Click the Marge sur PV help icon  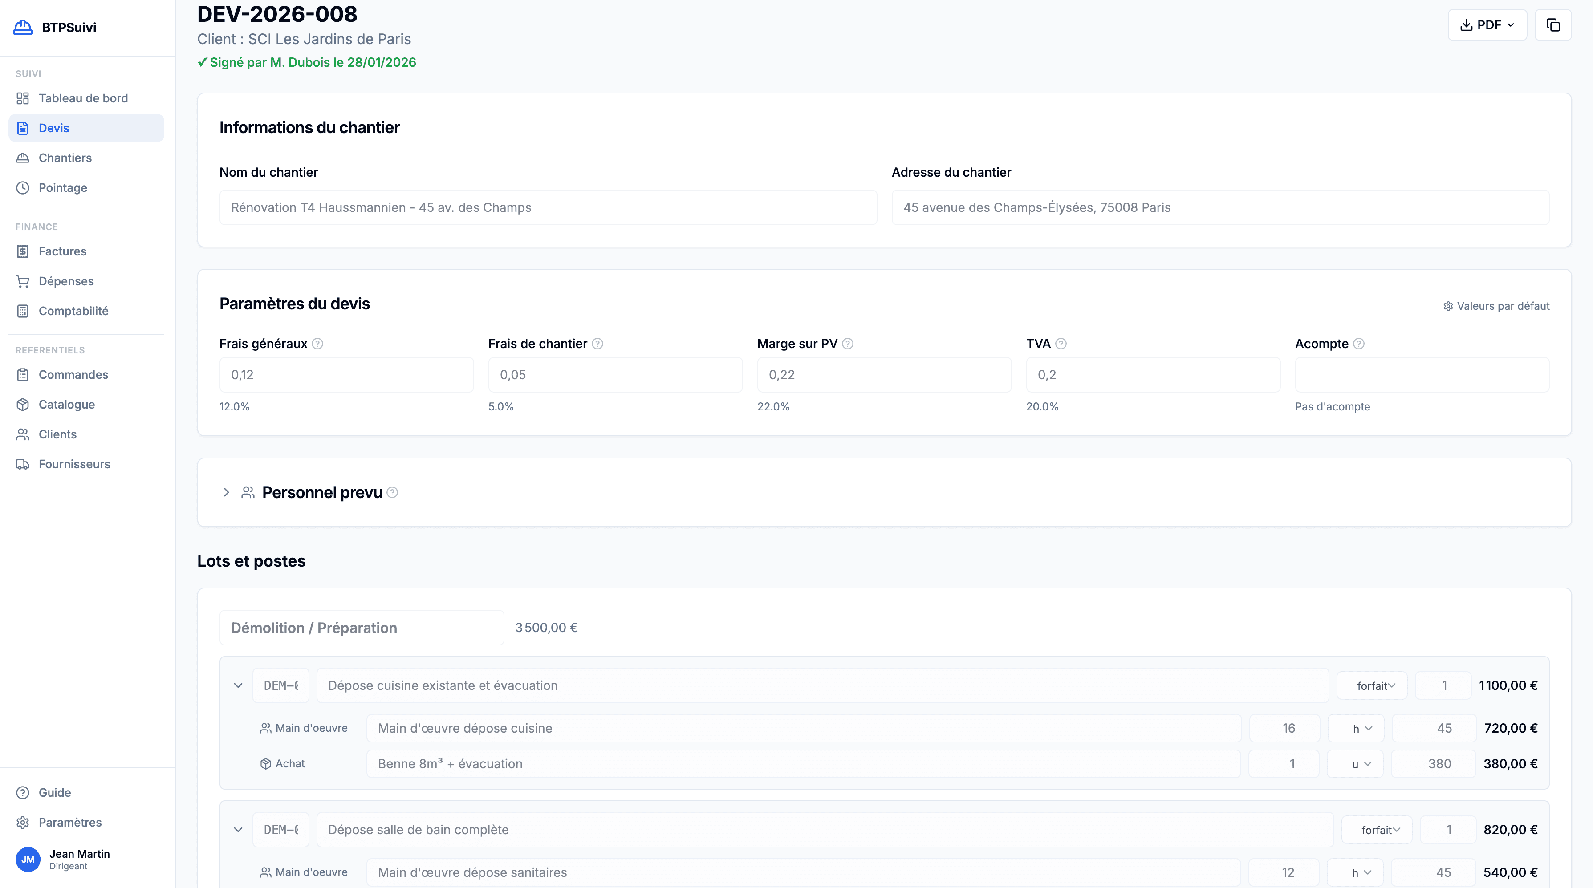(x=848, y=344)
